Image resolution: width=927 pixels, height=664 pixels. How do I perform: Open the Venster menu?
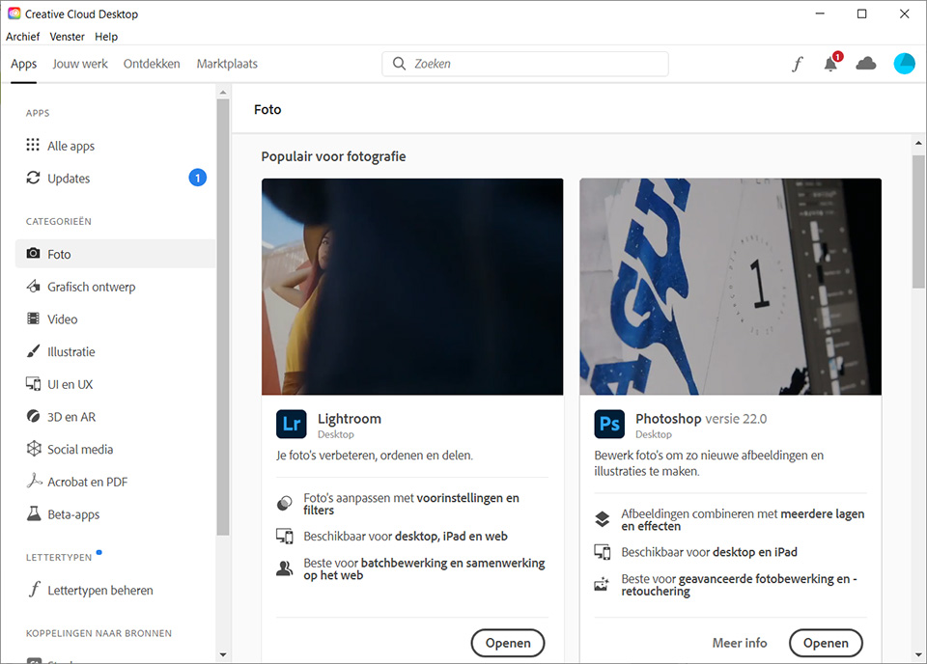click(x=67, y=37)
